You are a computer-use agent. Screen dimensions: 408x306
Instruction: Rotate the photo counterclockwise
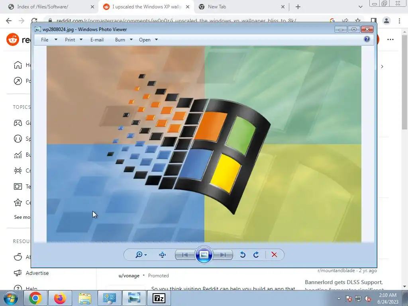243,255
